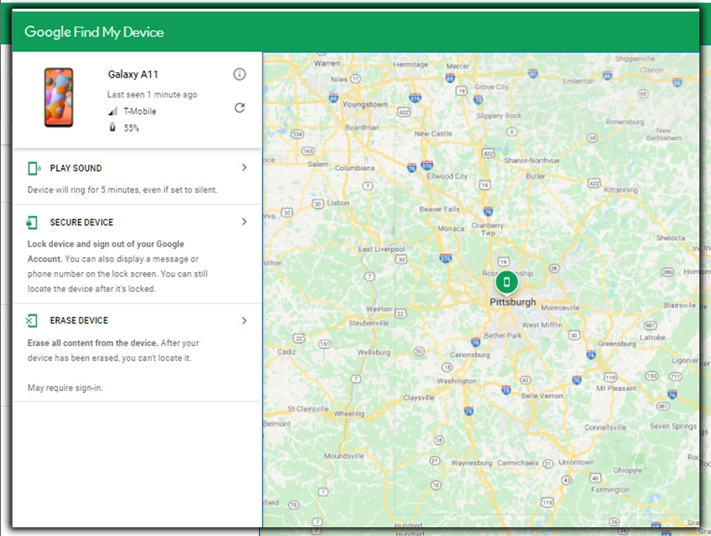Expand the Erase Device chevron
This screenshot has width=711, height=536.
(244, 321)
